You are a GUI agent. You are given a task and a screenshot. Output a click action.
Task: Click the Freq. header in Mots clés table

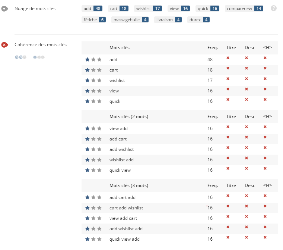(213, 48)
